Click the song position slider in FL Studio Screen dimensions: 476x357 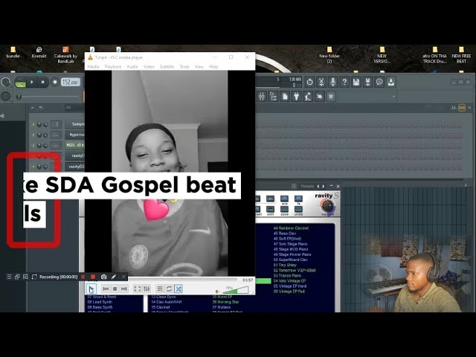click(48, 97)
